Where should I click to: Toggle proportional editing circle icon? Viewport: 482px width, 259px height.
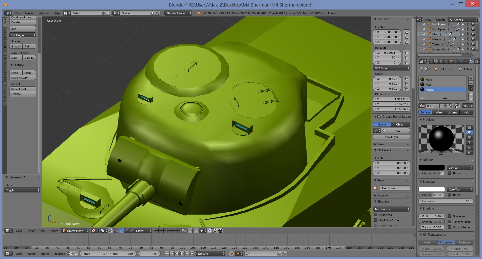click(x=190, y=231)
